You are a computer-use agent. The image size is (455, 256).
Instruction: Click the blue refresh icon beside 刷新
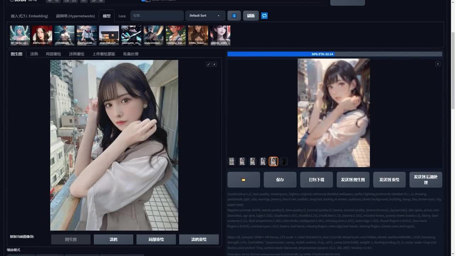coord(264,16)
